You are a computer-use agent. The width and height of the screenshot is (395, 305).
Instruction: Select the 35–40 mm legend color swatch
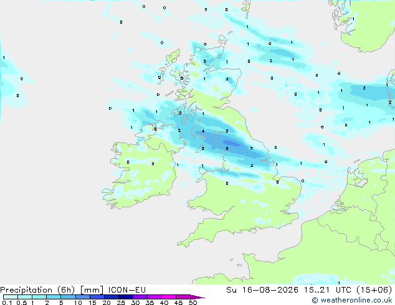[x=155, y=297]
